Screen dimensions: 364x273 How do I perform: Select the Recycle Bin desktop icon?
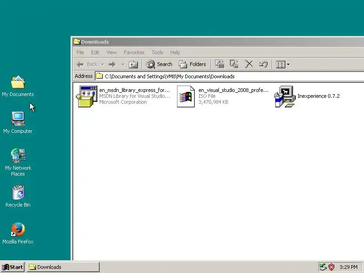pos(18,197)
